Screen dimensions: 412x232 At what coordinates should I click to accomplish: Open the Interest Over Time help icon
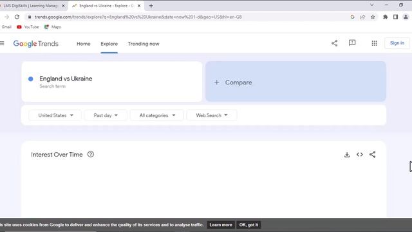click(91, 155)
